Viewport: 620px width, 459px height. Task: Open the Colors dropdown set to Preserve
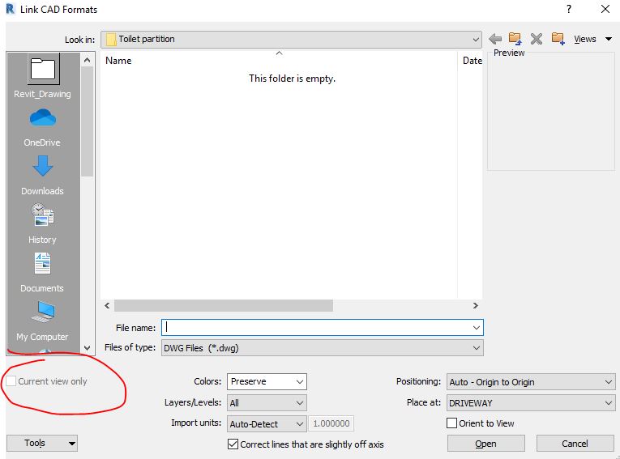coord(267,381)
